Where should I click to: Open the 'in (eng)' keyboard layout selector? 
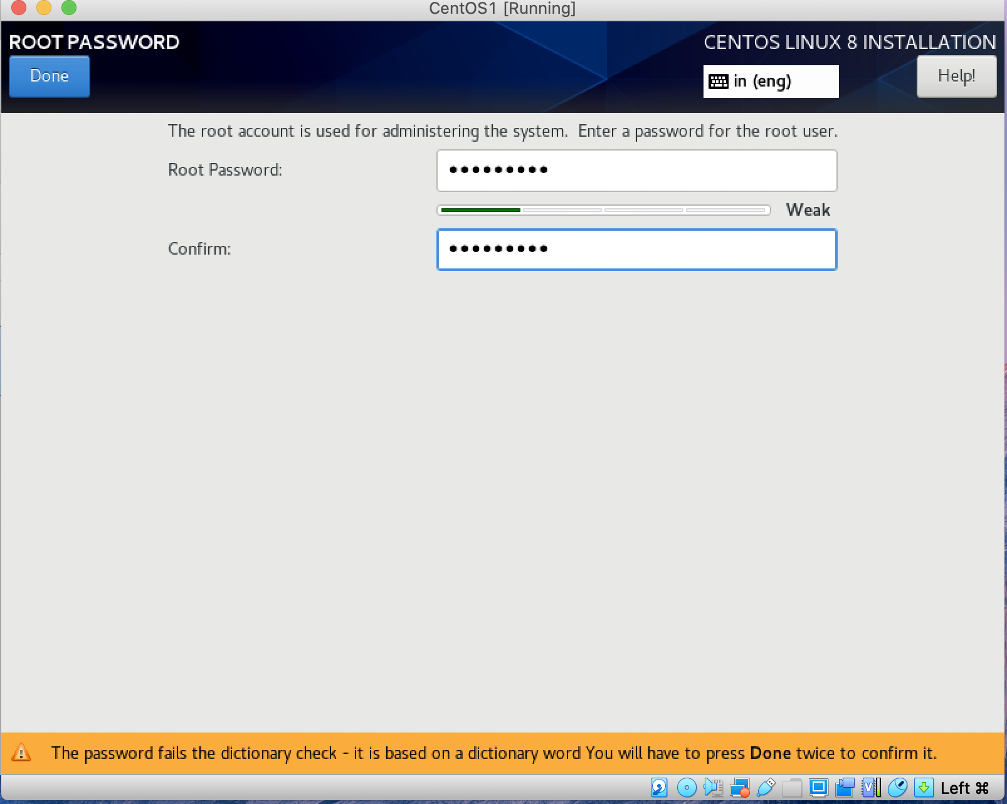pyautogui.click(x=771, y=82)
